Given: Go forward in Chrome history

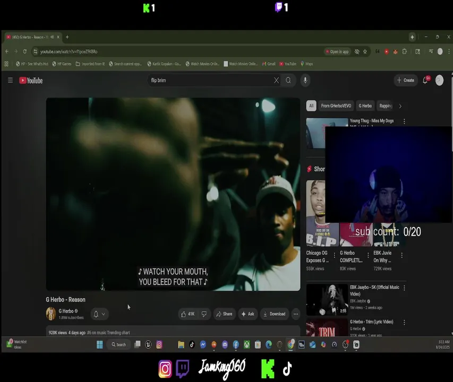Looking at the screenshot, I should (x=16, y=51).
